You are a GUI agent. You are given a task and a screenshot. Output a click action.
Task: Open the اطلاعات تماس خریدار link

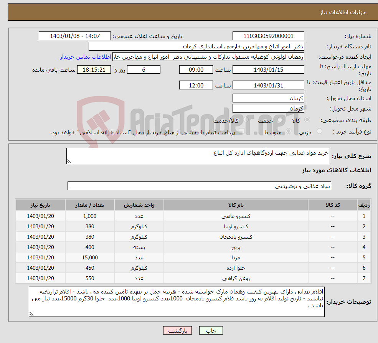85,57
